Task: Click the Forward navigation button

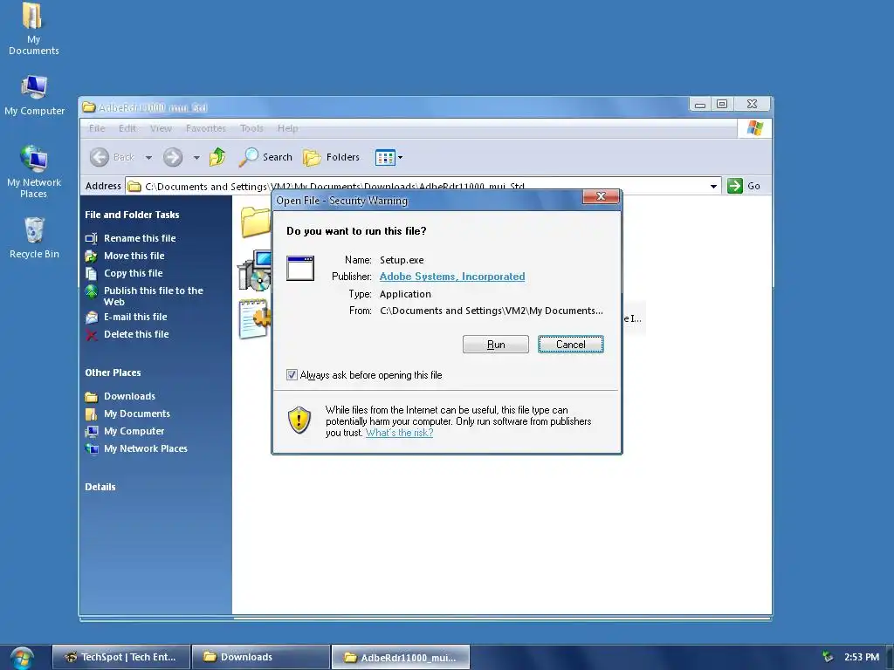Action: [173, 157]
